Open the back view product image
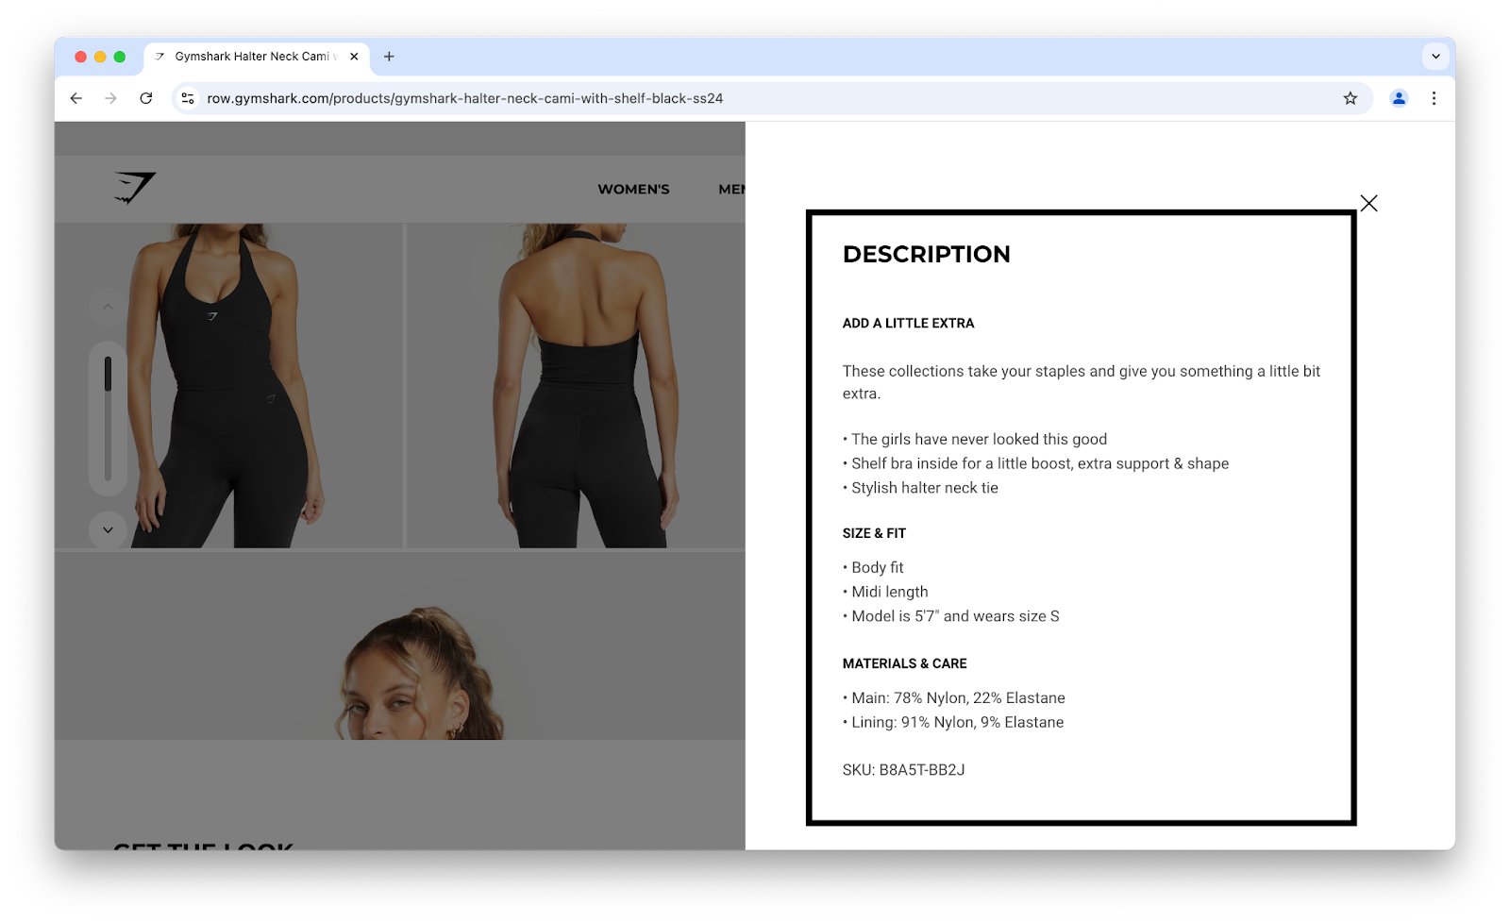Image resolution: width=1510 pixels, height=922 pixels. tap(576, 385)
